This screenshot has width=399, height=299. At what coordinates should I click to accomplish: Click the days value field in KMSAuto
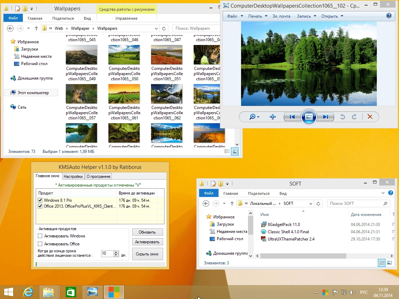pos(107,253)
